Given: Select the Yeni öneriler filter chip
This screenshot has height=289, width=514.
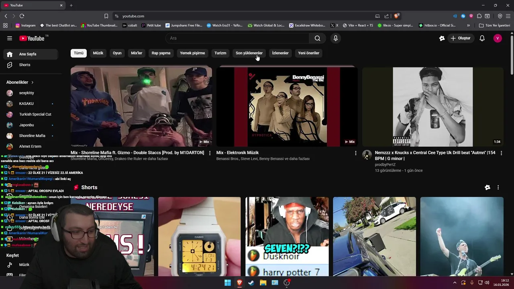Looking at the screenshot, I should click(x=308, y=53).
